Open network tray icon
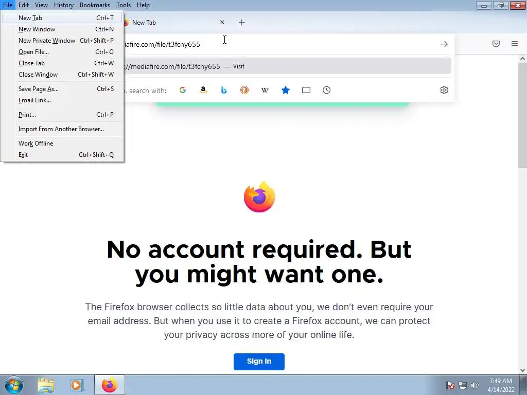 coord(463,385)
